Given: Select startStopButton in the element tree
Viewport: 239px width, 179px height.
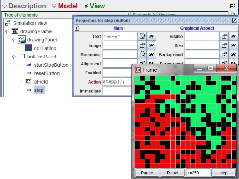Looking at the screenshot, I should 51,65.
